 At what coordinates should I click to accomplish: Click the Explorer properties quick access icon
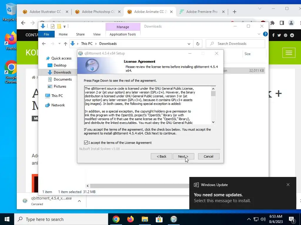pos(52,26)
